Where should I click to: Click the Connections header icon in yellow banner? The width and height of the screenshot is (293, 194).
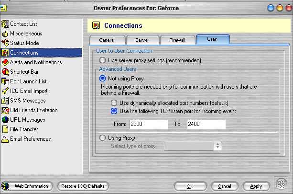pos(96,25)
